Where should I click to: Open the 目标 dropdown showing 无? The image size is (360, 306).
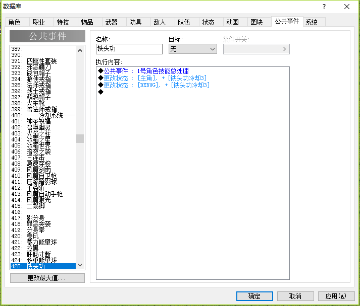click(193, 49)
